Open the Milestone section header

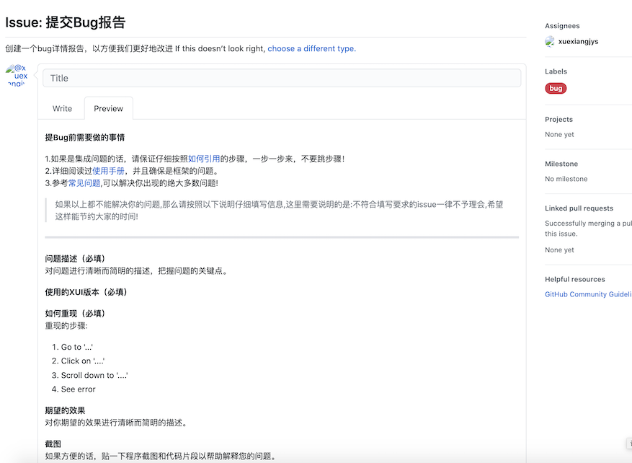point(561,164)
